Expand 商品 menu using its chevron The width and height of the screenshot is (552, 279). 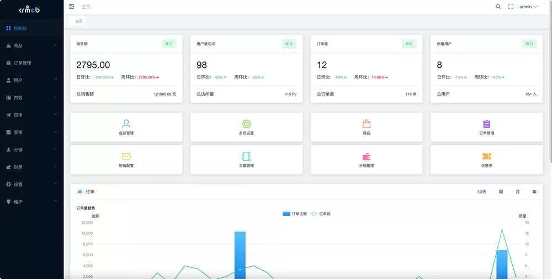56,45
